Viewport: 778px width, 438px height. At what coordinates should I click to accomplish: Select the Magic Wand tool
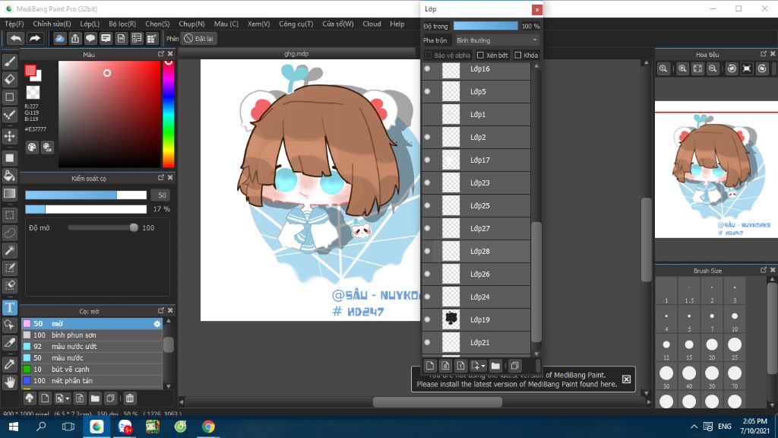coord(9,250)
